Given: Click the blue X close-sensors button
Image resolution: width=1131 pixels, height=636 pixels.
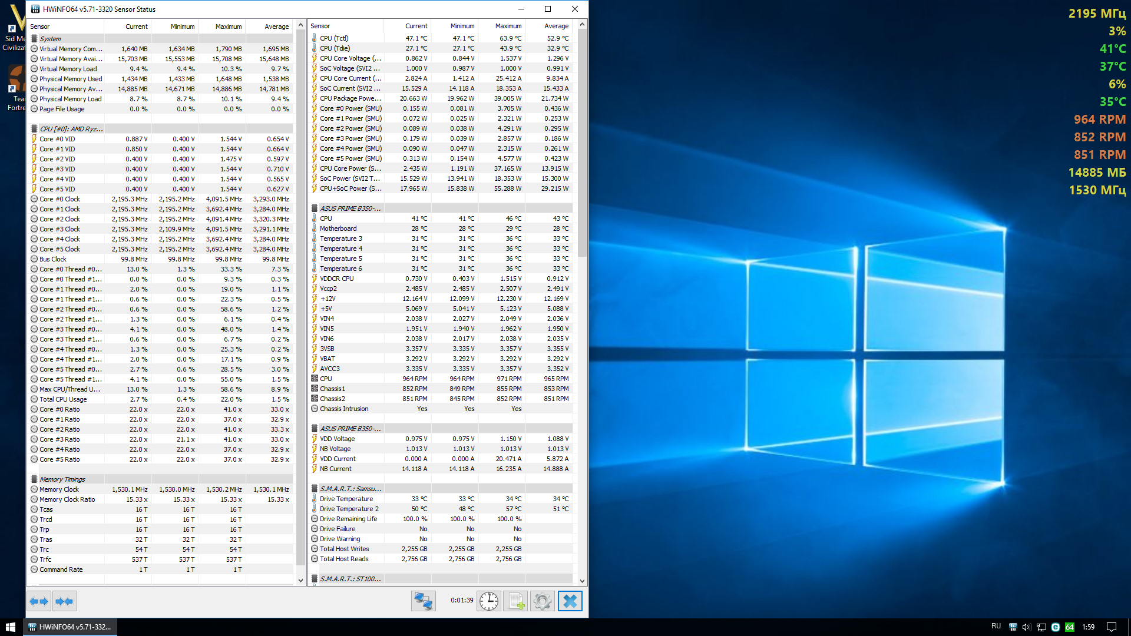Looking at the screenshot, I should click(570, 601).
